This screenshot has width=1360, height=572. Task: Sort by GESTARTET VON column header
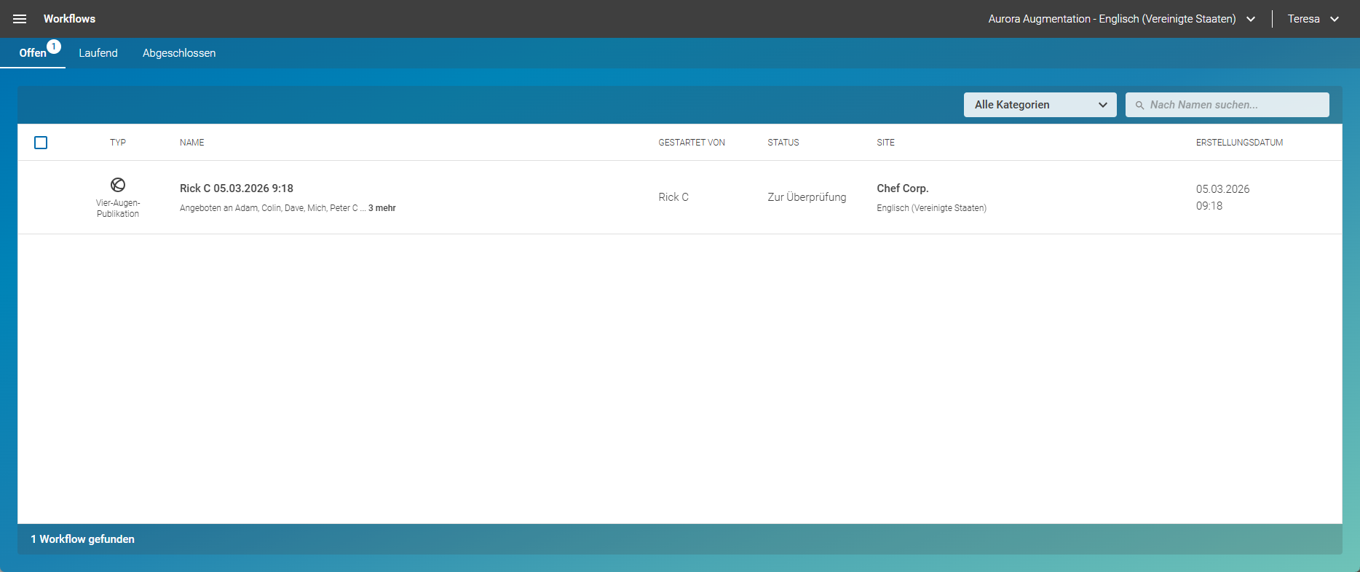pos(692,143)
